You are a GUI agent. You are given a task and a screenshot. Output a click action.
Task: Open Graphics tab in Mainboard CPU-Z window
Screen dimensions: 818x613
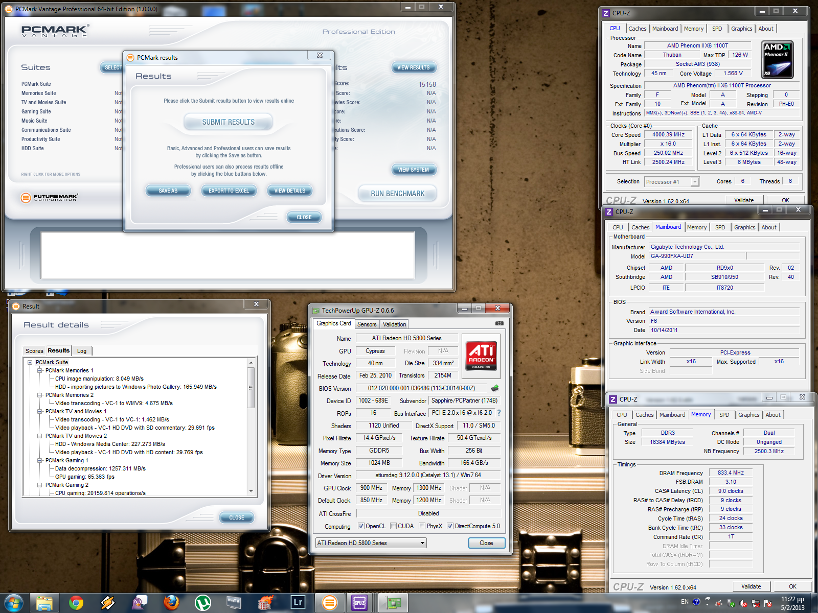[x=744, y=227]
